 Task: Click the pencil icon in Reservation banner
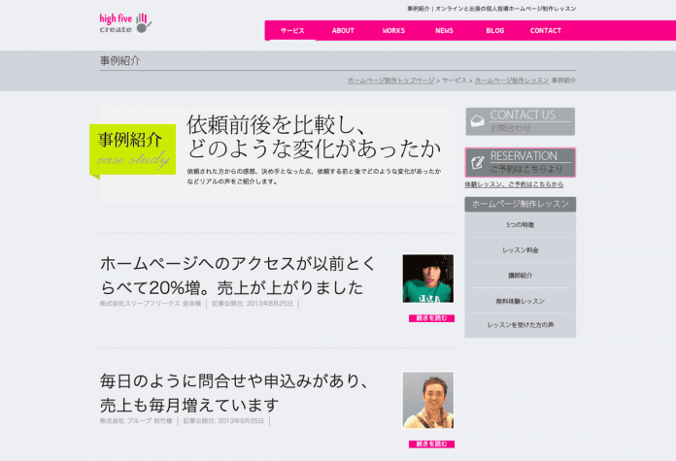click(x=477, y=162)
